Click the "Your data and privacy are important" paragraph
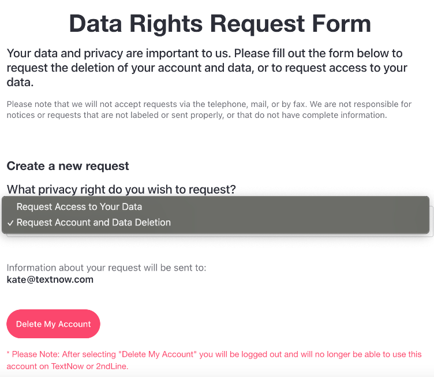The width and height of the screenshot is (434, 377). pos(207,68)
